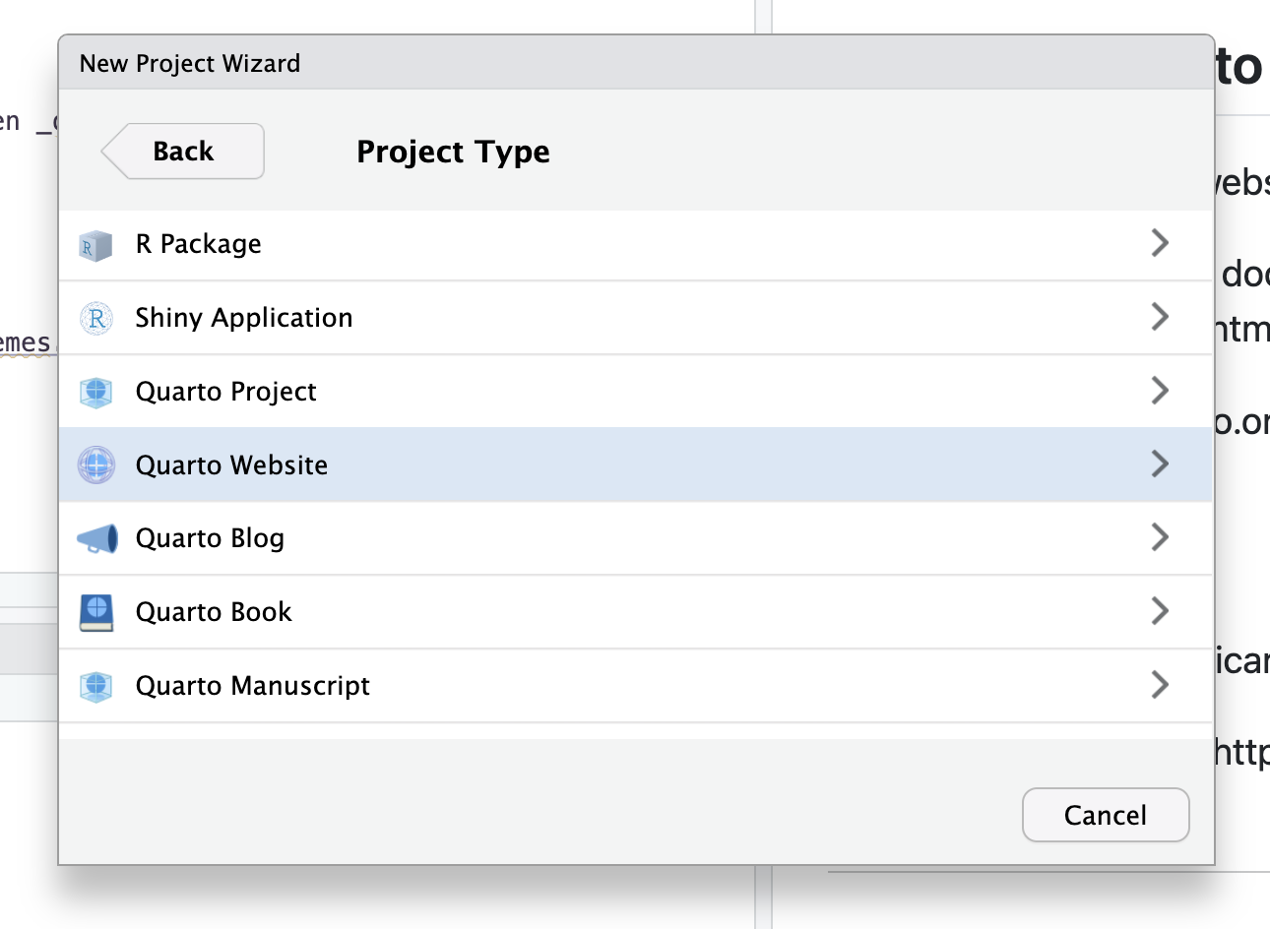The height and width of the screenshot is (929, 1270).
Task: Select the Quarto Manuscript label
Action: [253, 686]
